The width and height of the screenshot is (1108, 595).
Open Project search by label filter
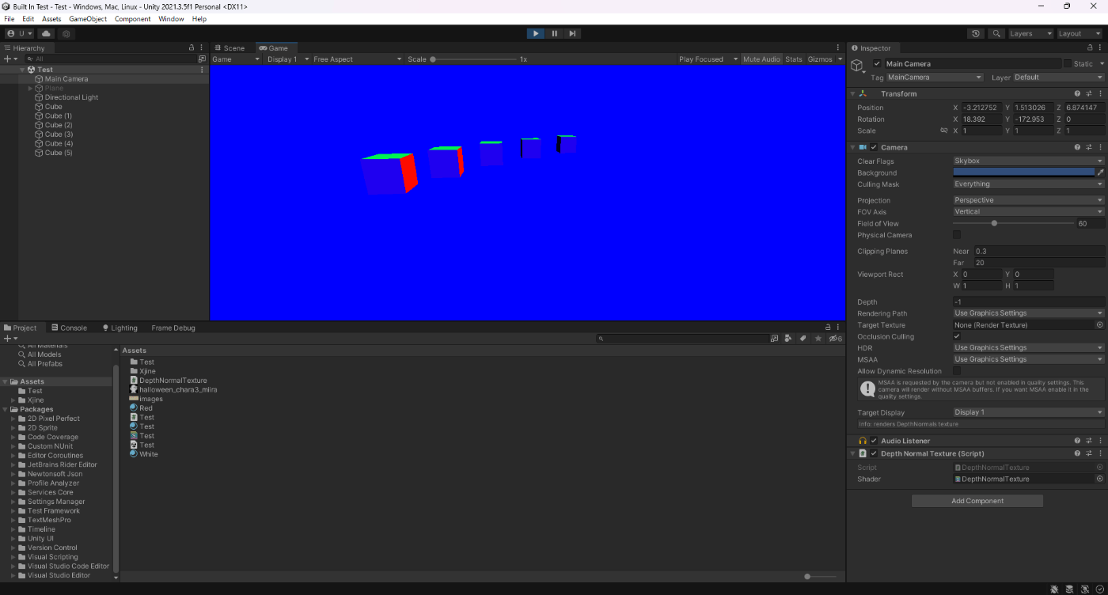[803, 339]
